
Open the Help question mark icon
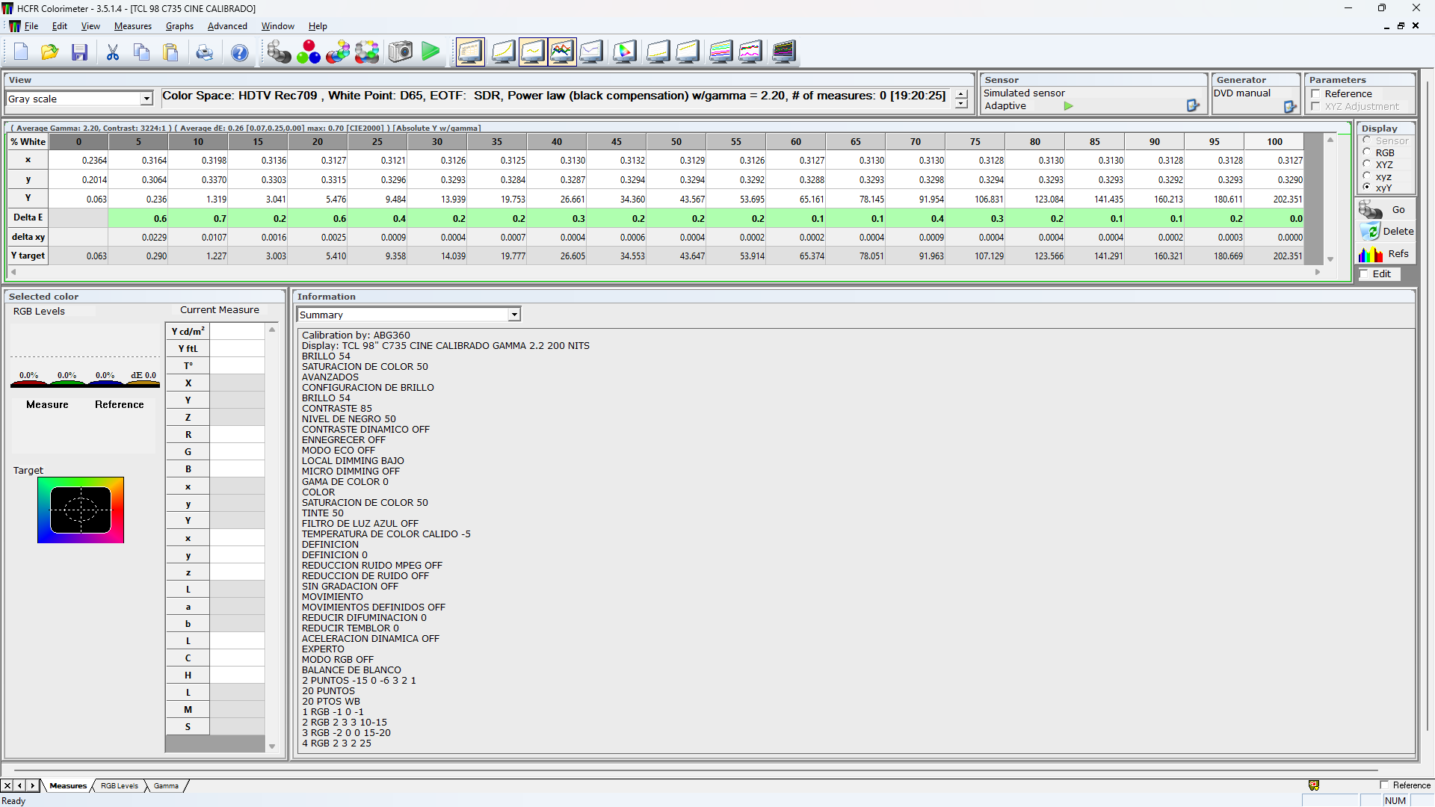click(240, 52)
